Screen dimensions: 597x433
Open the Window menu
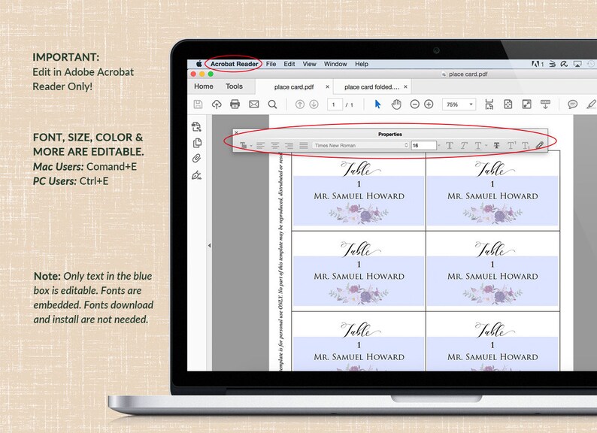coord(335,64)
